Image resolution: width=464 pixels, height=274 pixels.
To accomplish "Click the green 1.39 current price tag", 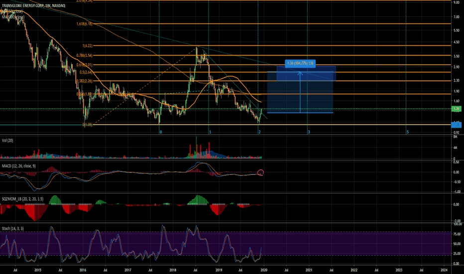I will point(457,109).
